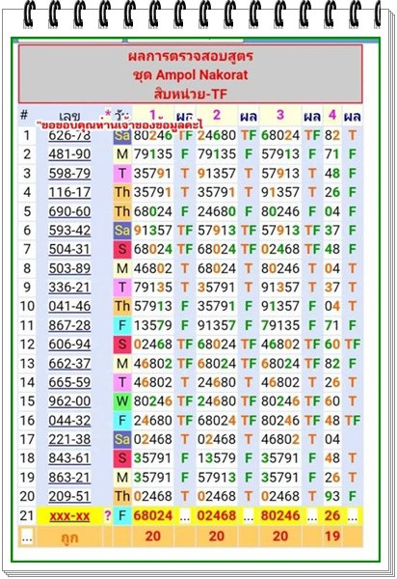Click prediction '68024' in yellow row 21
Viewport: 397px width, 579px height.
click(152, 515)
